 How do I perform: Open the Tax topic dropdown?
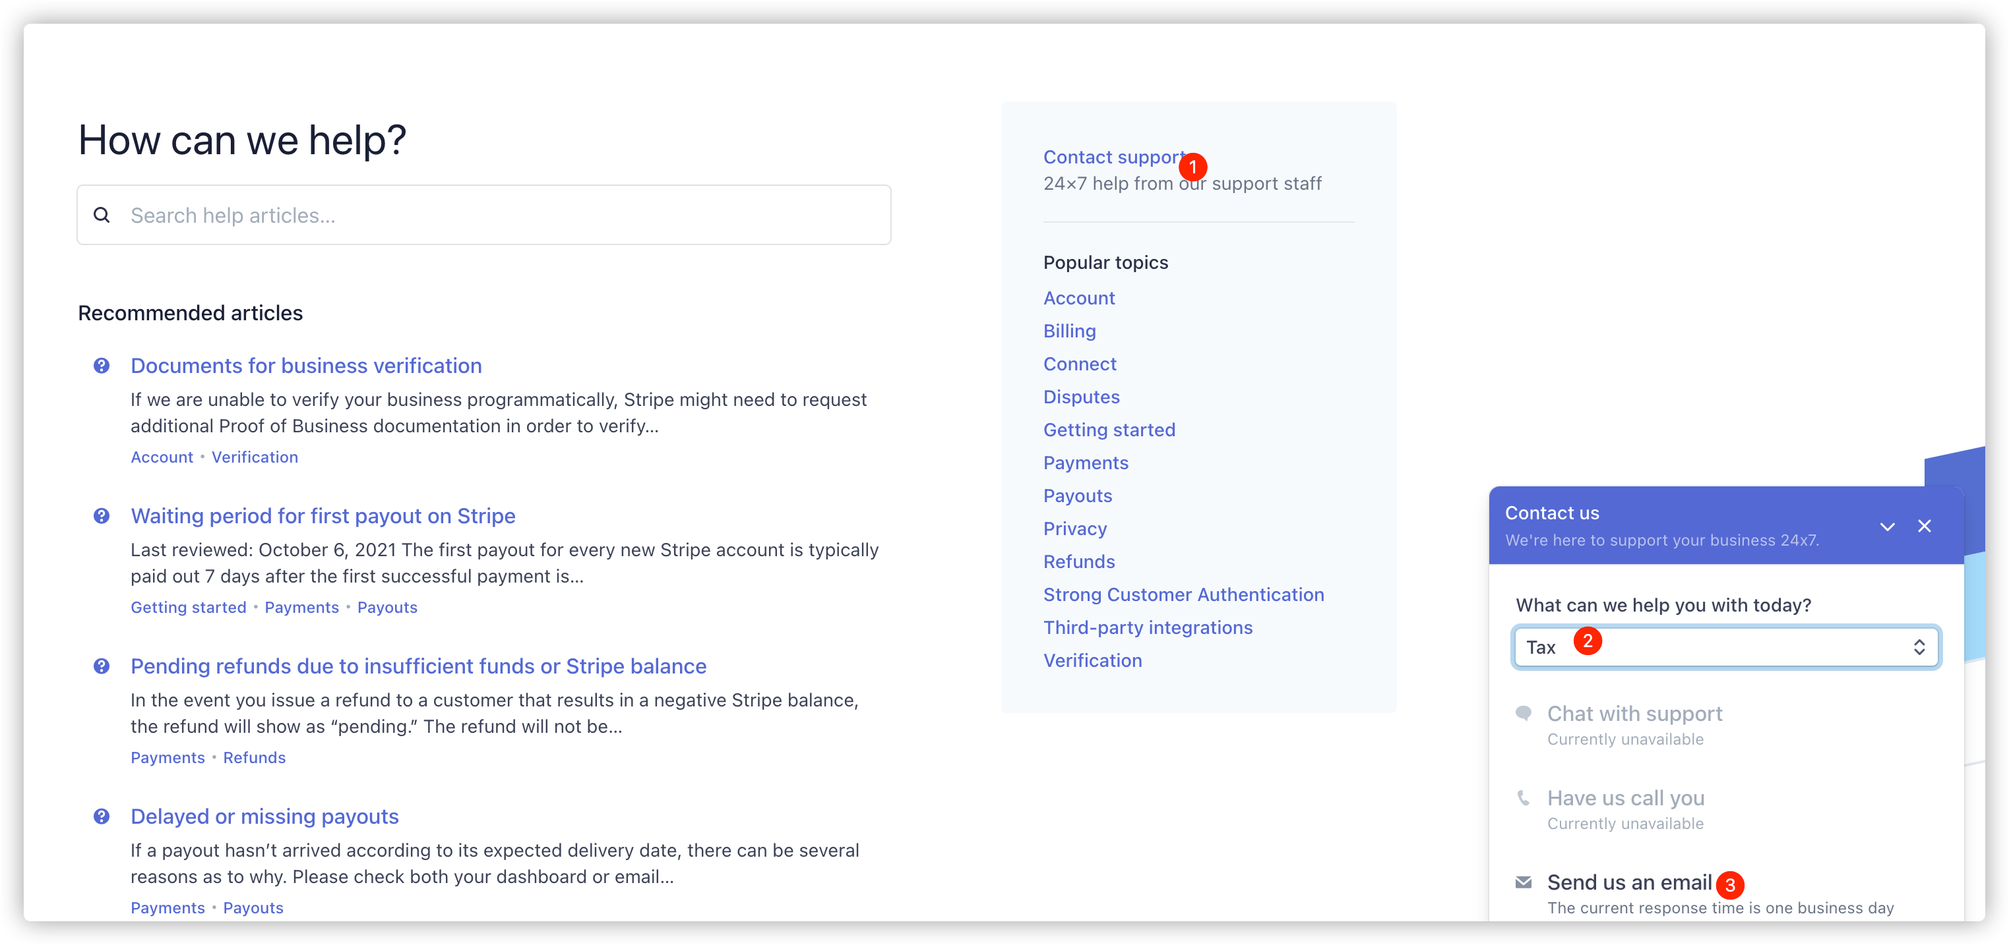point(1726,646)
